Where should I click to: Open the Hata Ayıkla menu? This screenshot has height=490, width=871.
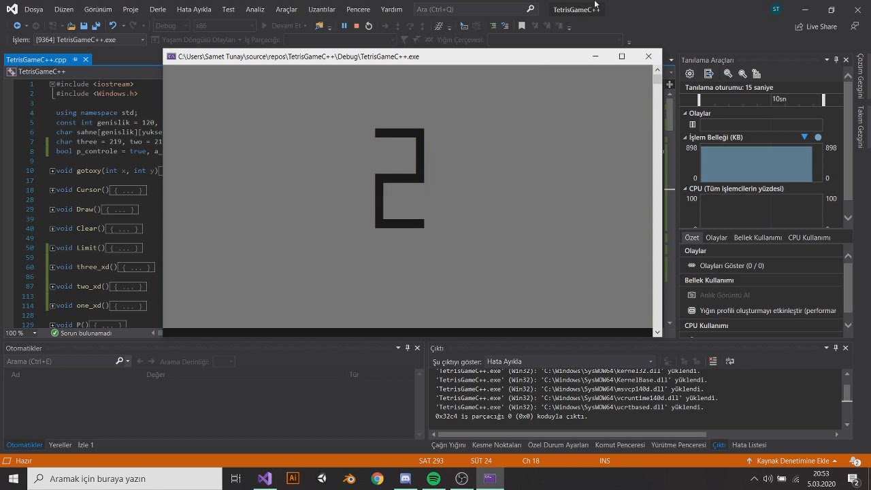(194, 10)
